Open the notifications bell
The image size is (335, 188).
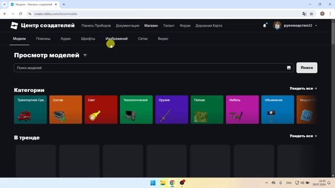[x=264, y=26]
